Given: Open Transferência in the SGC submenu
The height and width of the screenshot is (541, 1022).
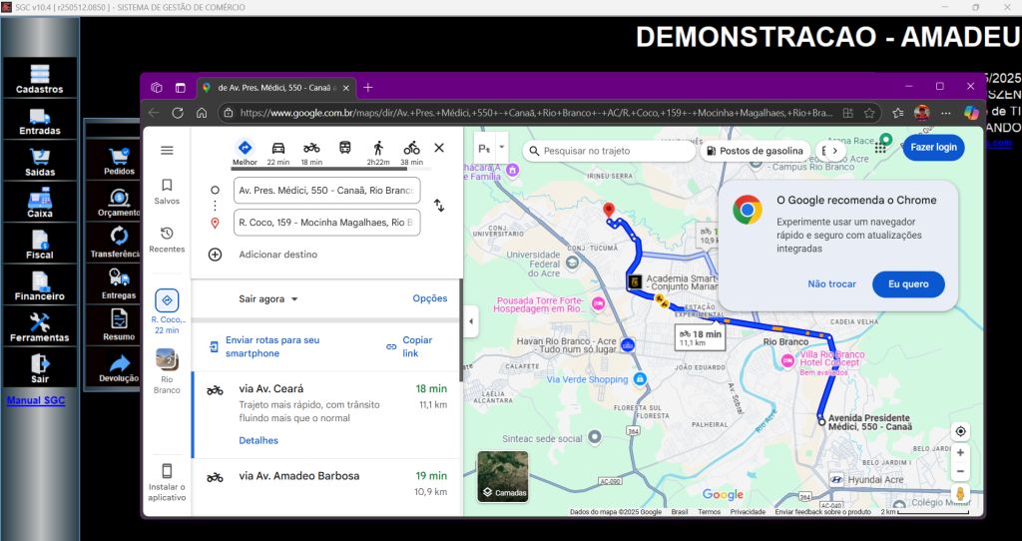Looking at the screenshot, I should click(119, 244).
